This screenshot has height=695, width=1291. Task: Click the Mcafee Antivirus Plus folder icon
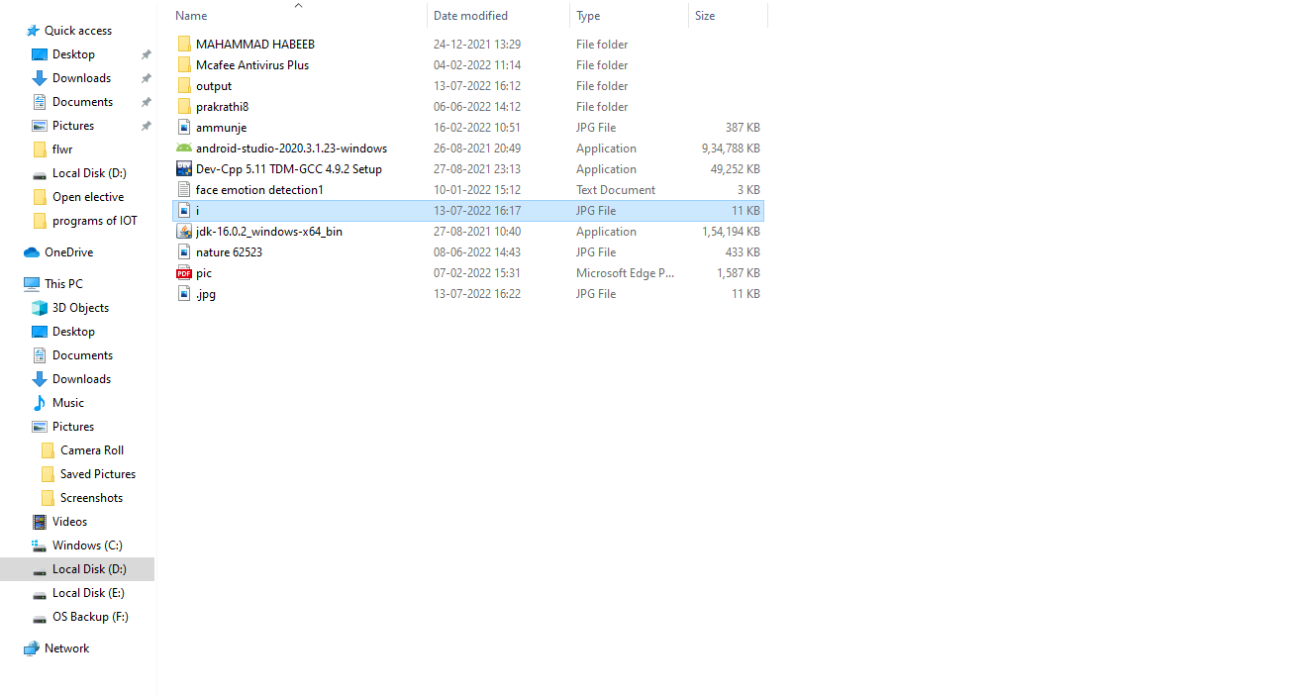[184, 64]
